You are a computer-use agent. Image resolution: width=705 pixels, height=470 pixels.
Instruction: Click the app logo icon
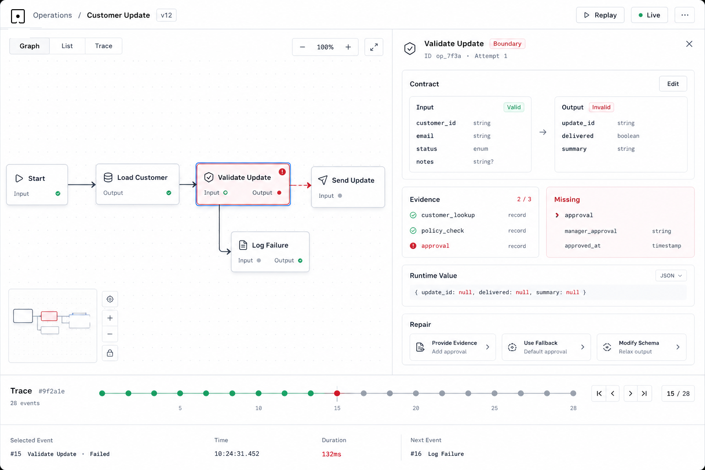[x=17, y=16]
